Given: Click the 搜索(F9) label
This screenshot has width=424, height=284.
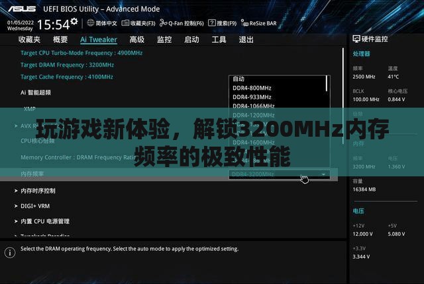Looking at the screenshot, I should [227, 23].
